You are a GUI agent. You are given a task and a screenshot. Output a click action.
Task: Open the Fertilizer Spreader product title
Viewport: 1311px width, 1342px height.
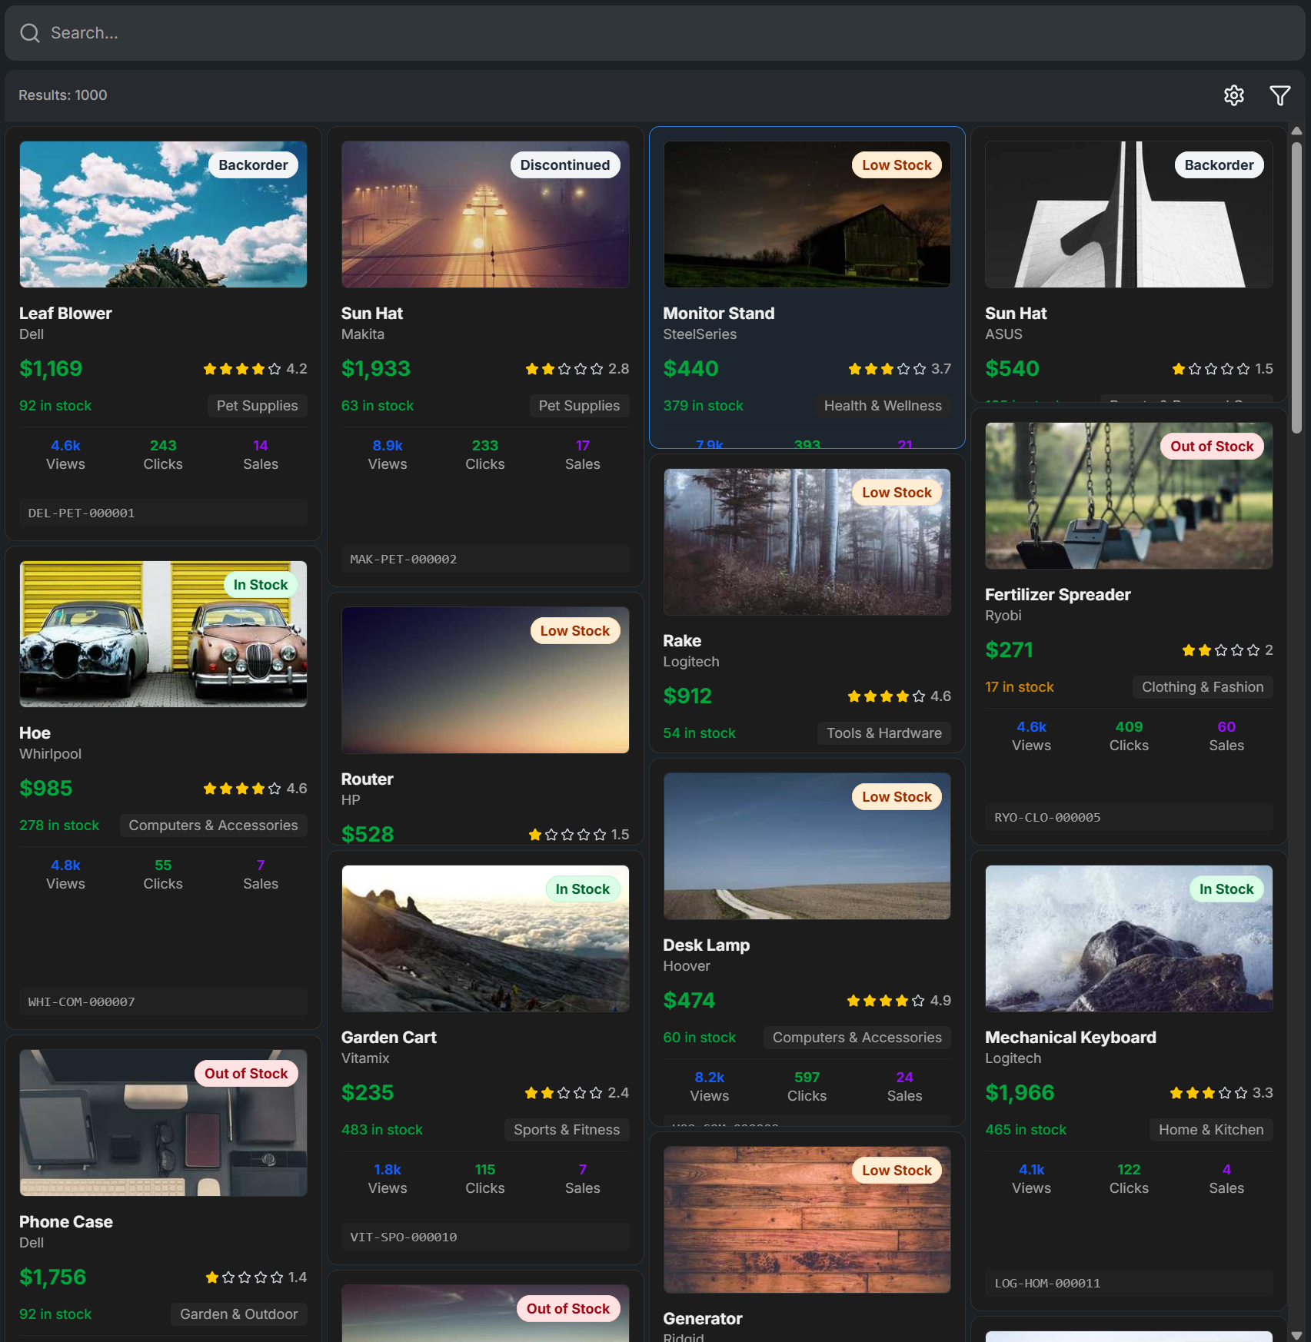point(1057,595)
